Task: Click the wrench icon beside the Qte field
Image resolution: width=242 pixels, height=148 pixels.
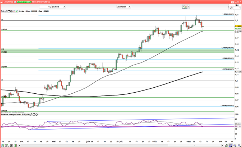Action: point(231,8)
